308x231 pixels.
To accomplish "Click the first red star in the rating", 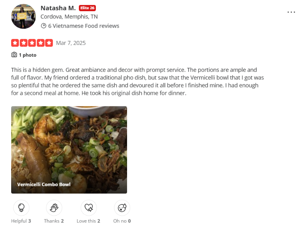I will coord(14,43).
